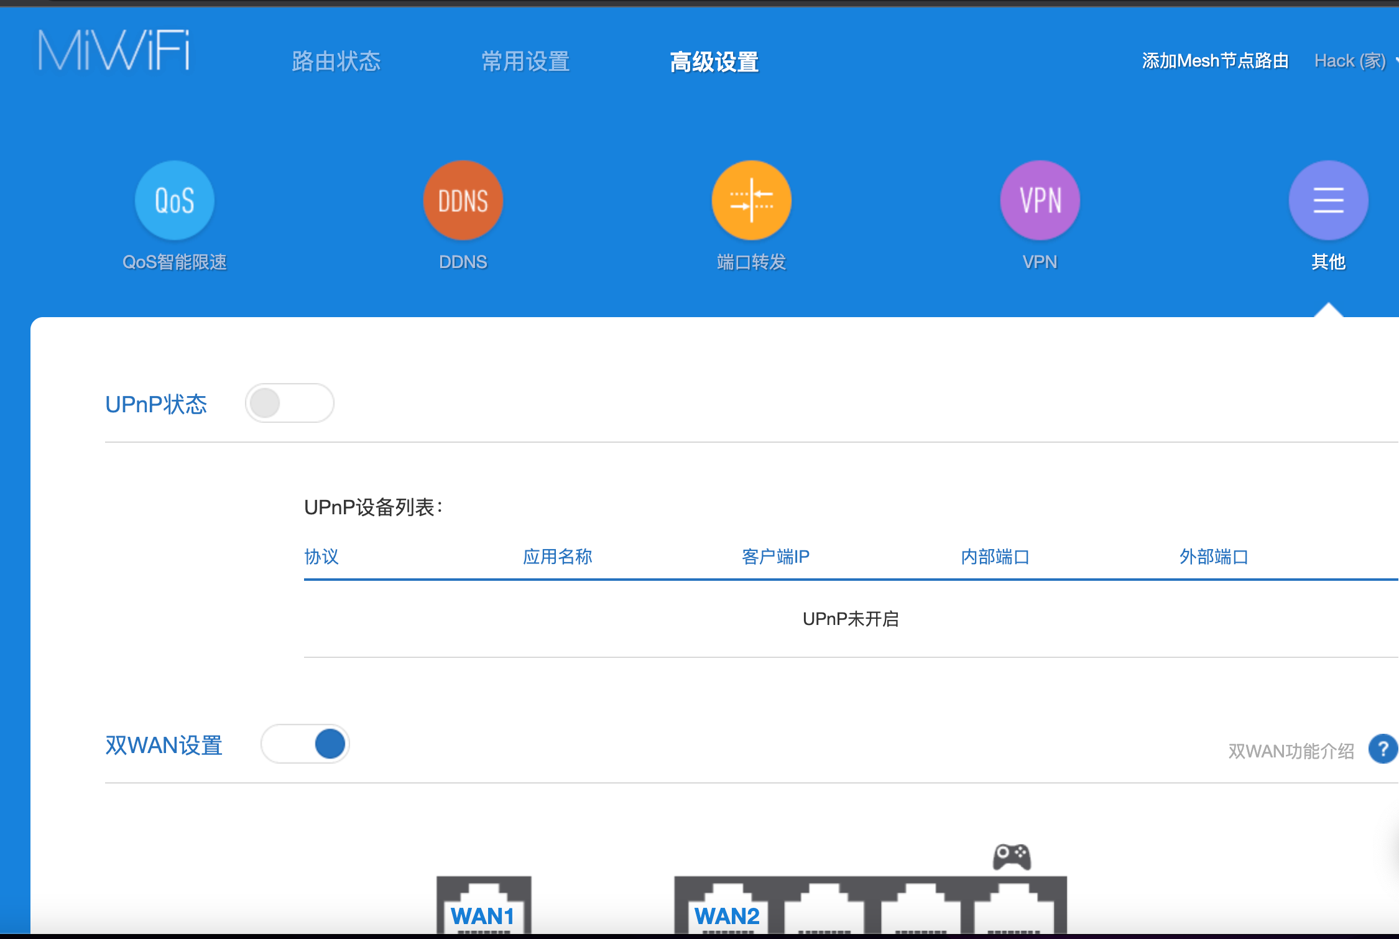Screen dimensions: 1399x939
Task: Click the WAN2 port icon
Action: click(727, 908)
